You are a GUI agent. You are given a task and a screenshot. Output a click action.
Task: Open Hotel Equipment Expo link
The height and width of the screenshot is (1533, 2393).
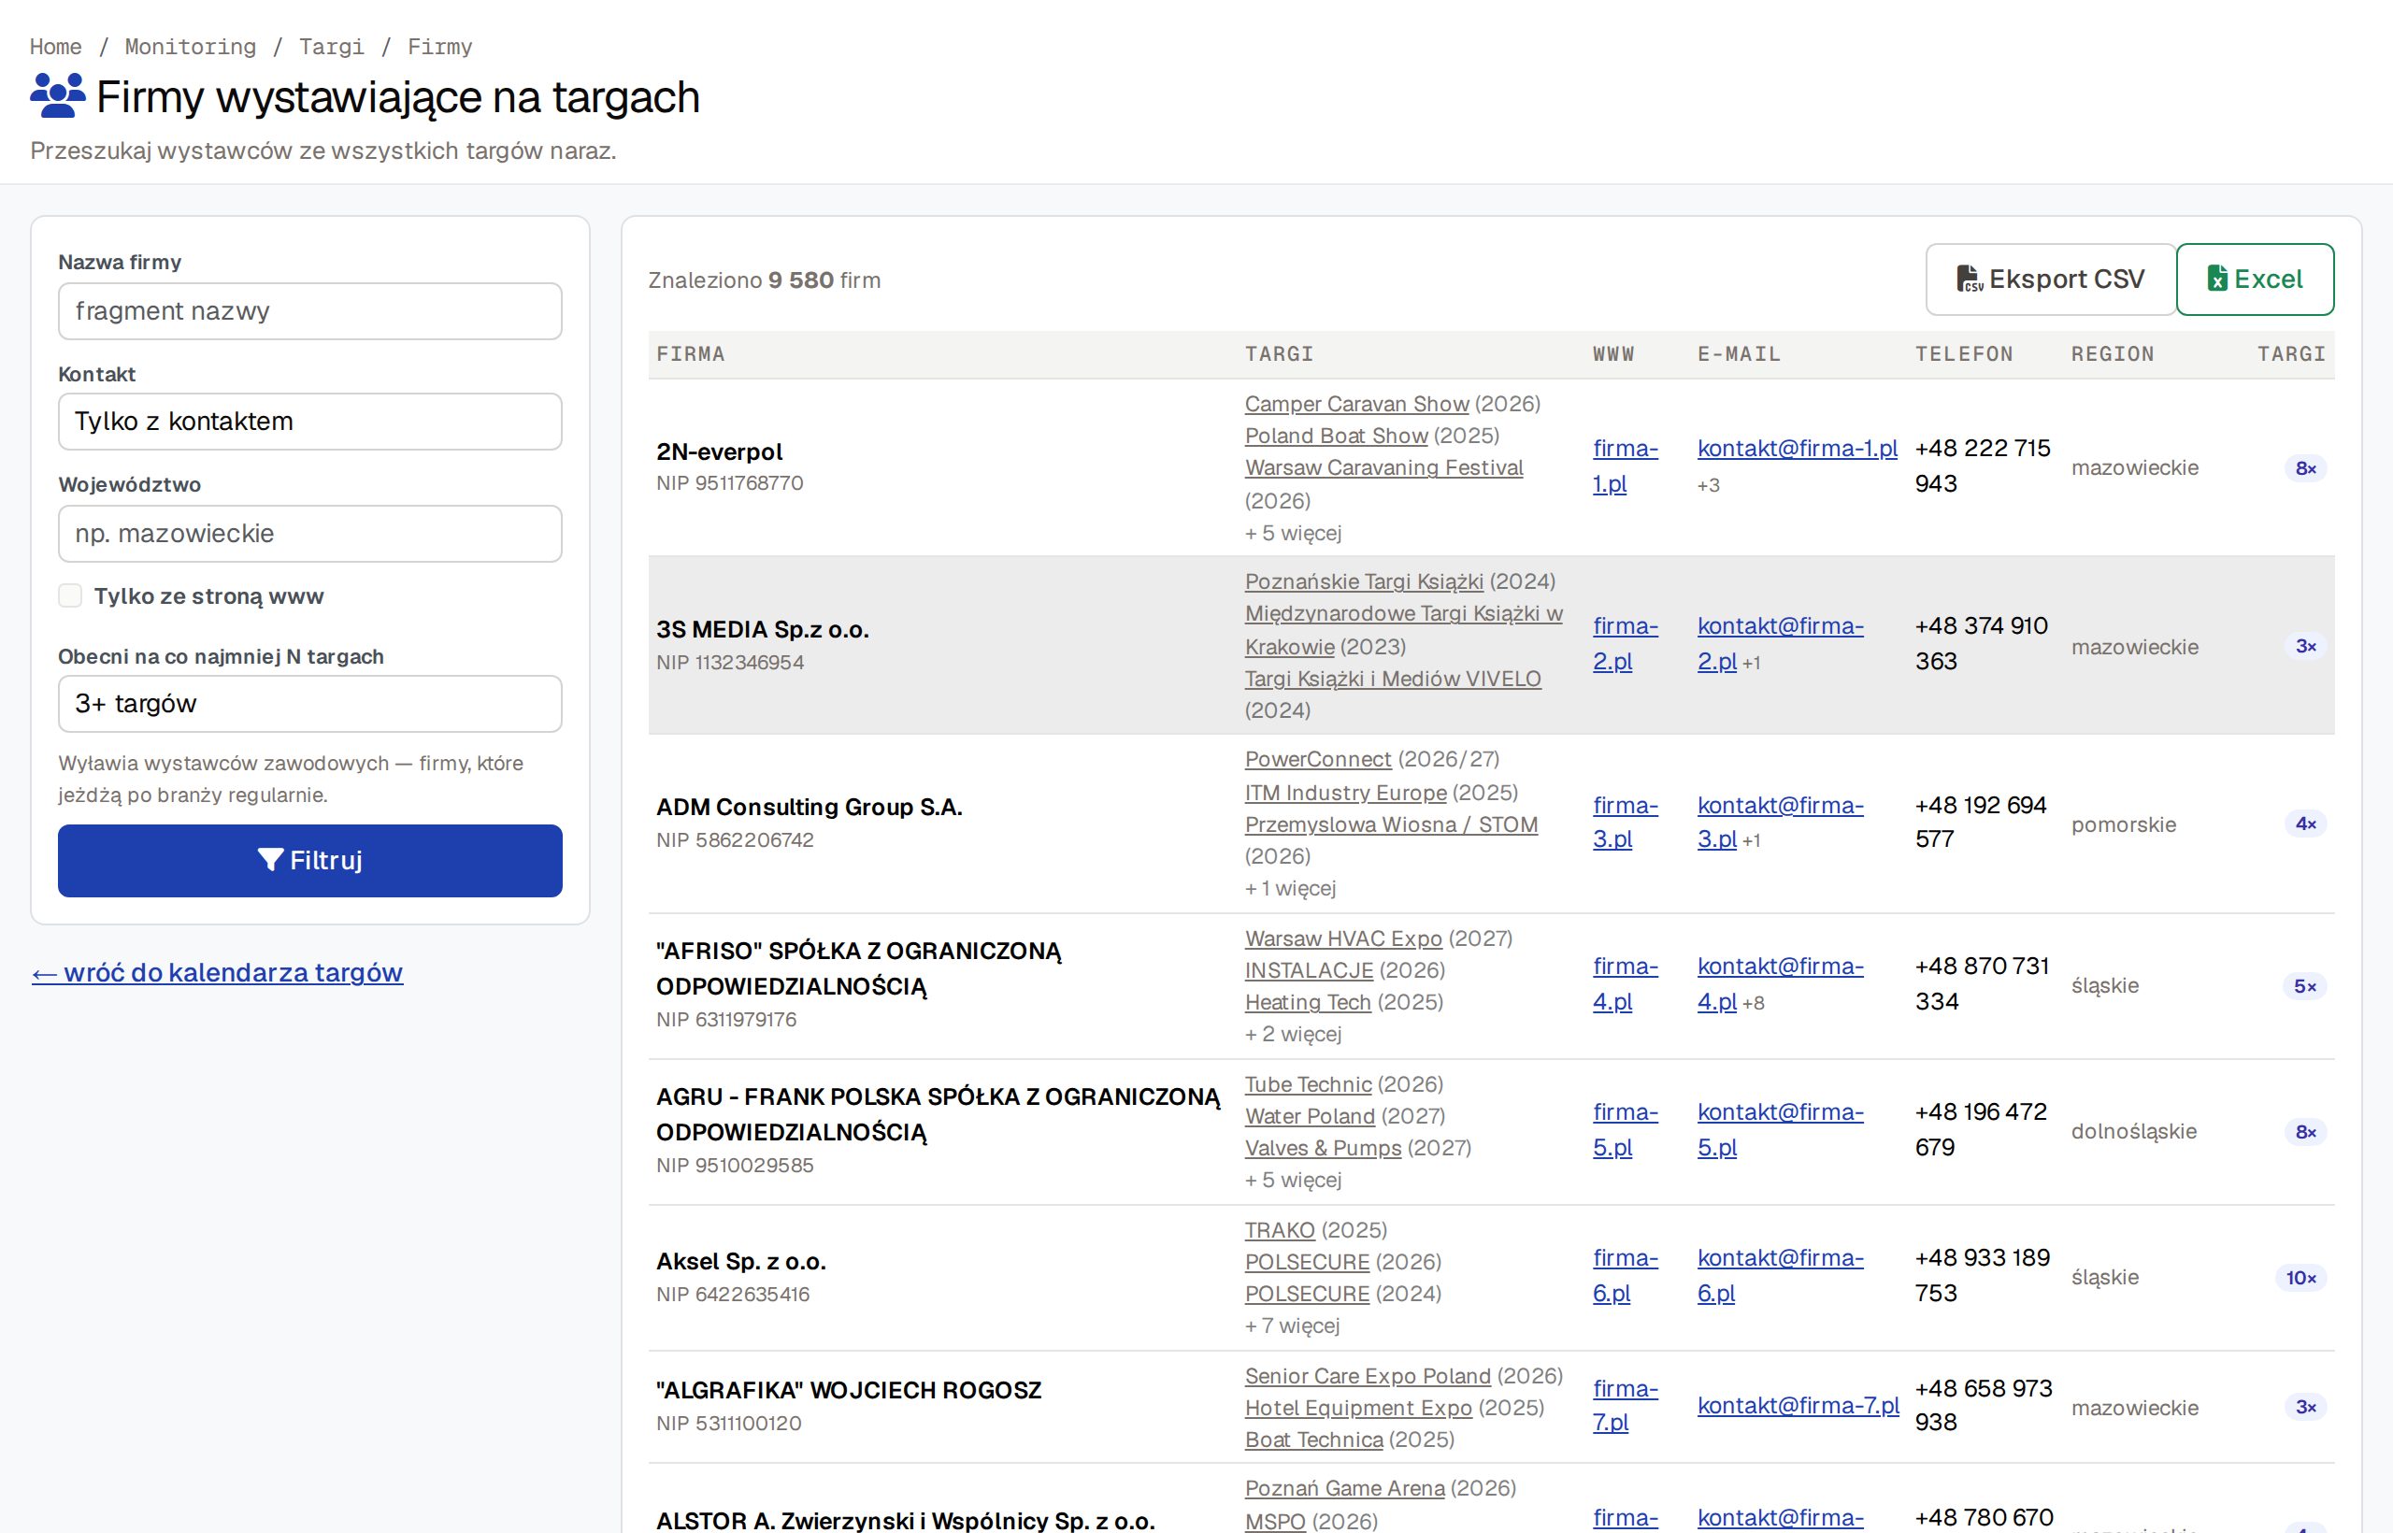point(1358,1409)
